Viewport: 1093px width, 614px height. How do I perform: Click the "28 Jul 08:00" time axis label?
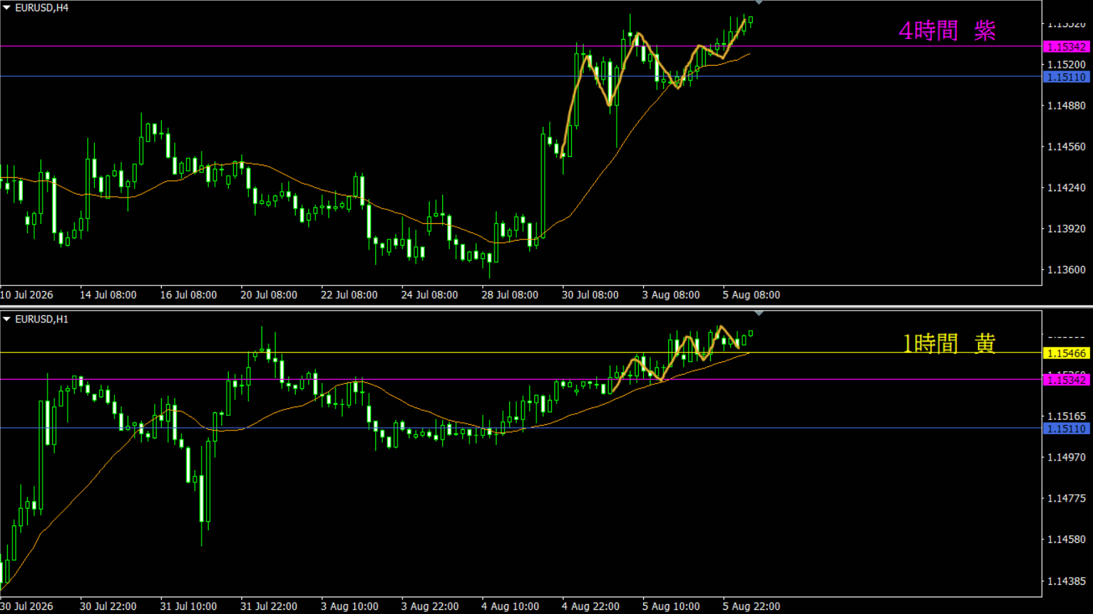[x=510, y=295]
